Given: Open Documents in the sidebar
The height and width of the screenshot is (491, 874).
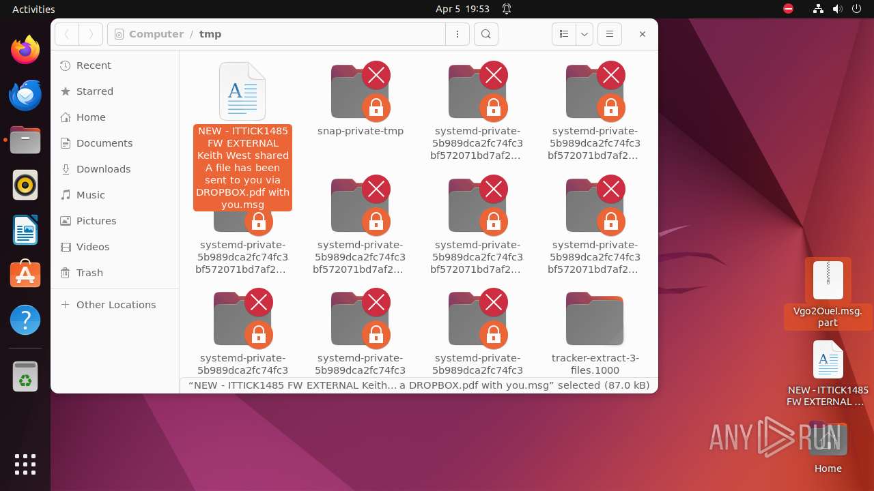Looking at the screenshot, I should click(115, 143).
